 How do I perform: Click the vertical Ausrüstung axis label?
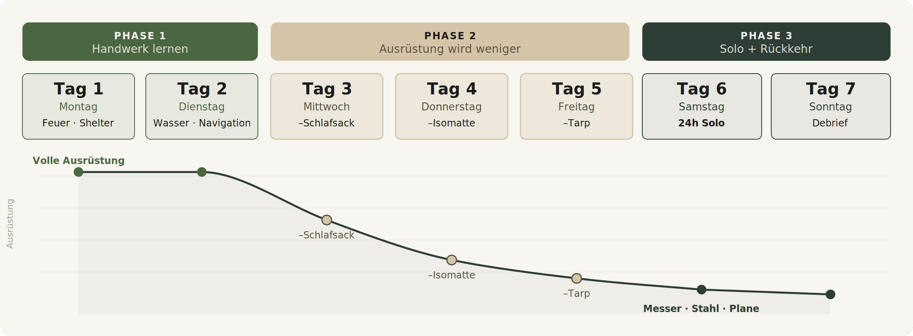(10, 224)
